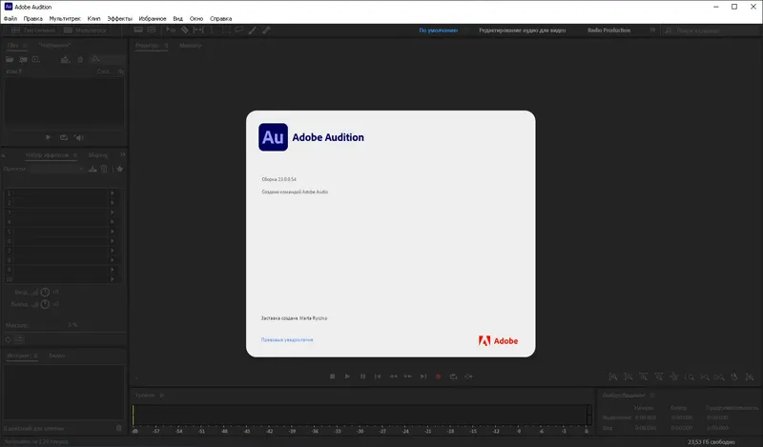Expand hidden workspaces chevron near Radio Production
Viewport: 763px width, 447px height.
(x=652, y=30)
